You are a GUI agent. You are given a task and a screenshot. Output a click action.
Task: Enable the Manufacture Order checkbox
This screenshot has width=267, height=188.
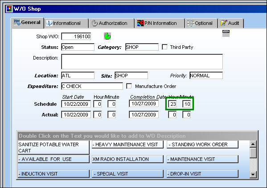129,86
